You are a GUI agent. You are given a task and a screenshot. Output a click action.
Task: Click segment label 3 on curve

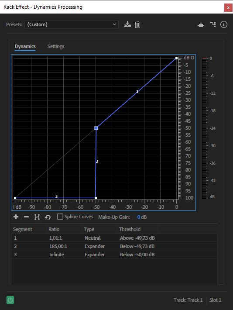point(56,196)
